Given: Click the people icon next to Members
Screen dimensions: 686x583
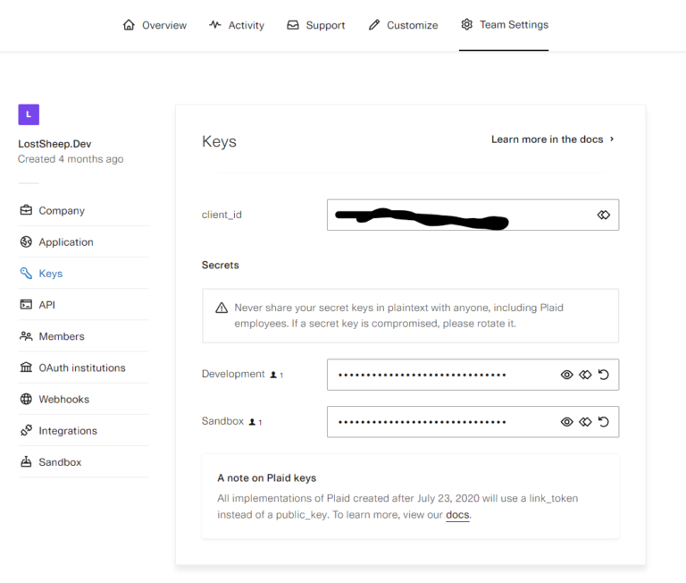Looking at the screenshot, I should point(26,336).
